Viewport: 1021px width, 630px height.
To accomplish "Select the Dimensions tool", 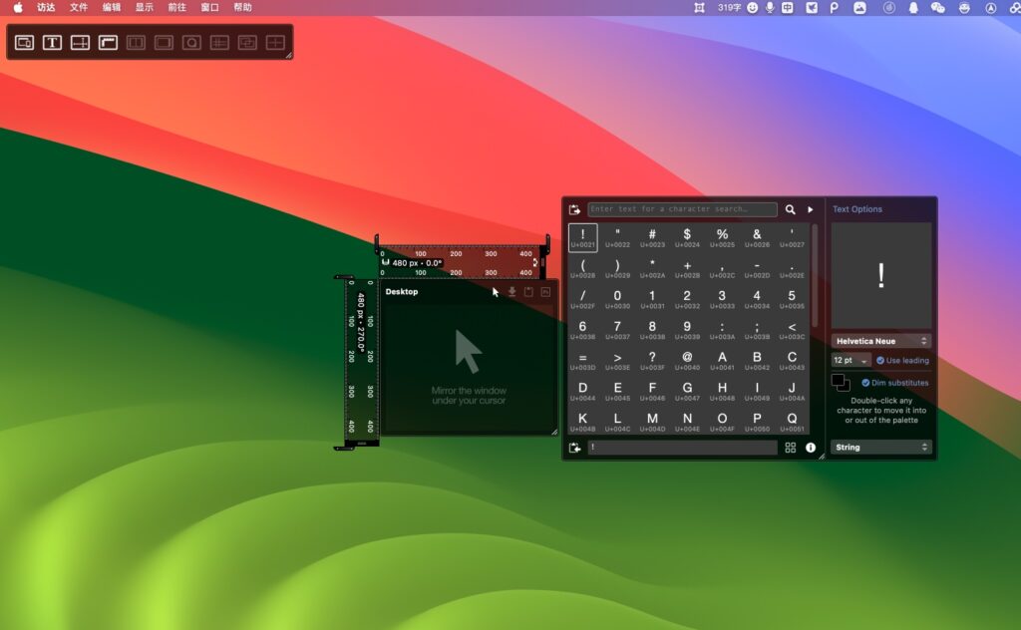I will click(x=80, y=43).
